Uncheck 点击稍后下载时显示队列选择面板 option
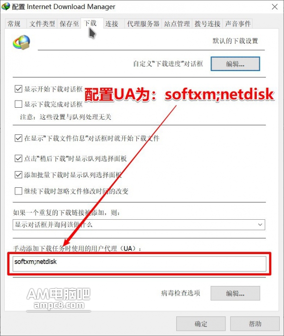 pos(19,158)
